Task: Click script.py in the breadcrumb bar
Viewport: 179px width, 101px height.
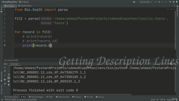Action: click(24, 2)
